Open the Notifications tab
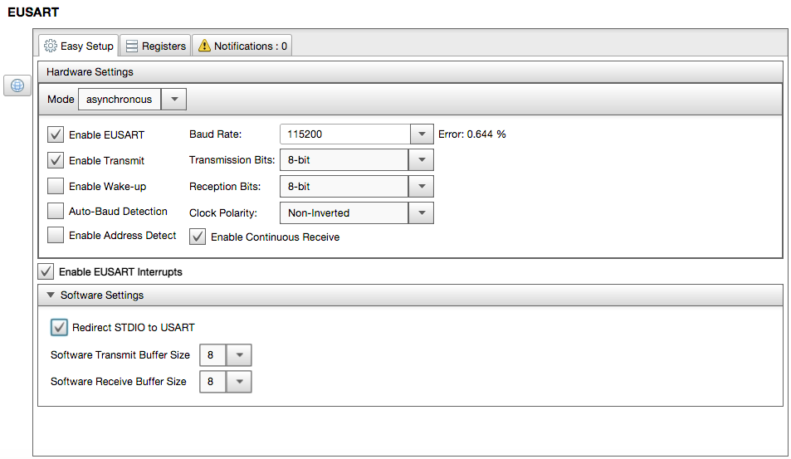Viewport: 791px width, 459px height. 242,46
